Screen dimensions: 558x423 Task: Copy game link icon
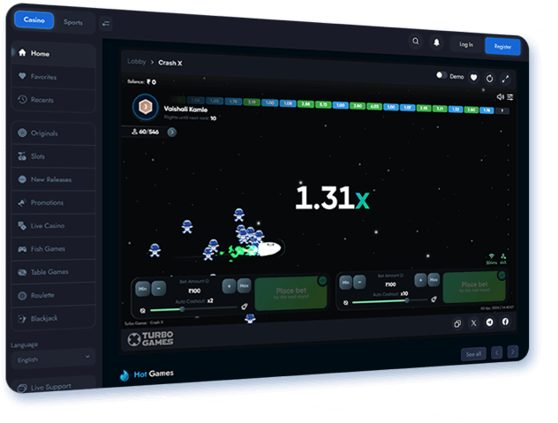457,324
